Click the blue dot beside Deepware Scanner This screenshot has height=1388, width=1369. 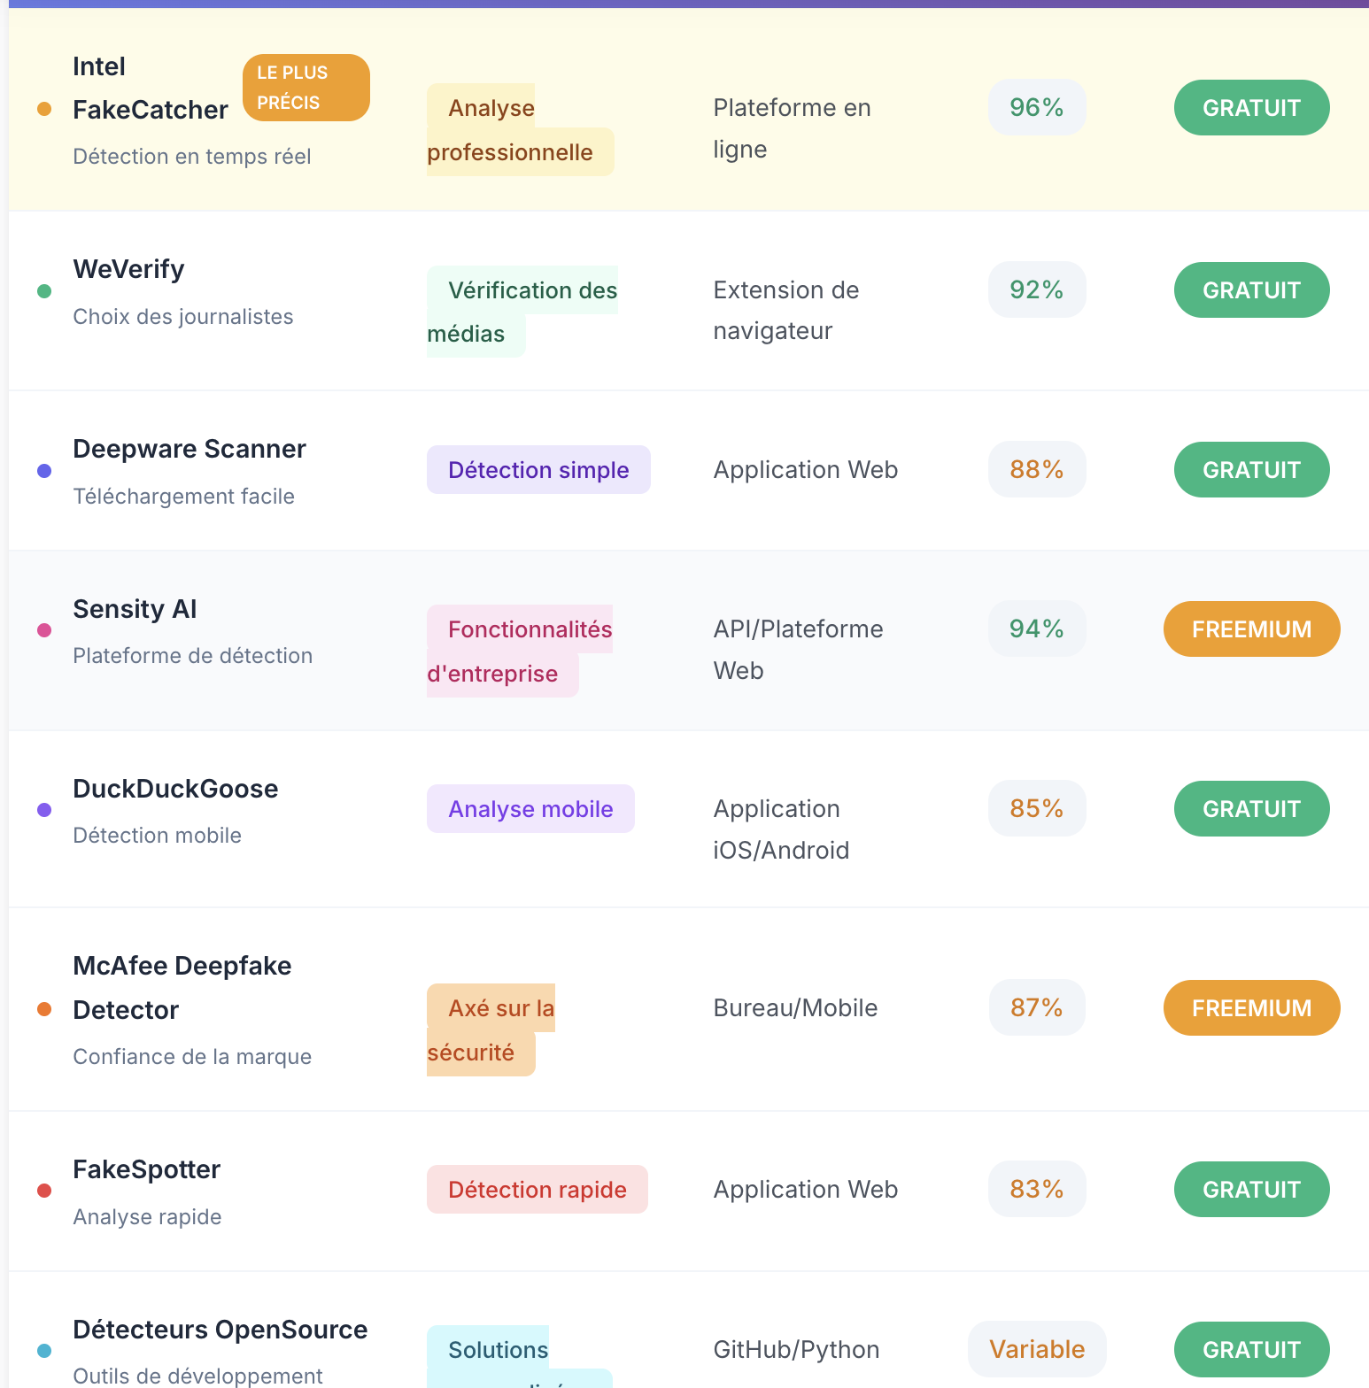pyautogui.click(x=44, y=471)
